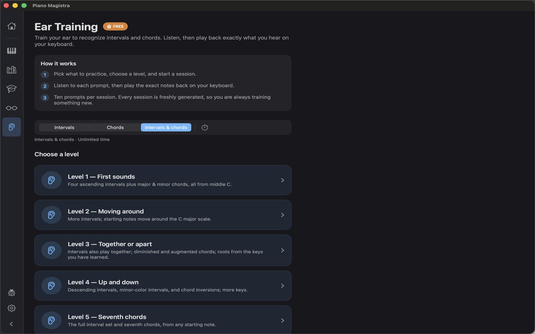Viewport: 535px width, 334px height.
Task: Switch to the Intervals mode
Action: [64, 127]
